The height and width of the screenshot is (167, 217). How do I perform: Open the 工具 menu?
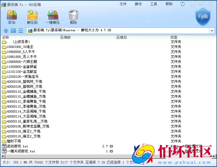click(153, 4)
